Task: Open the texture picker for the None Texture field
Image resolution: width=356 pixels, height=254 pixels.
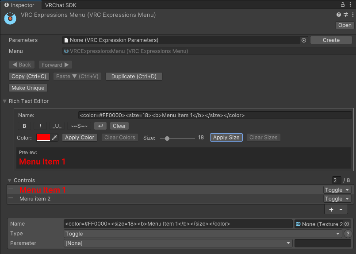Action: tap(347, 224)
